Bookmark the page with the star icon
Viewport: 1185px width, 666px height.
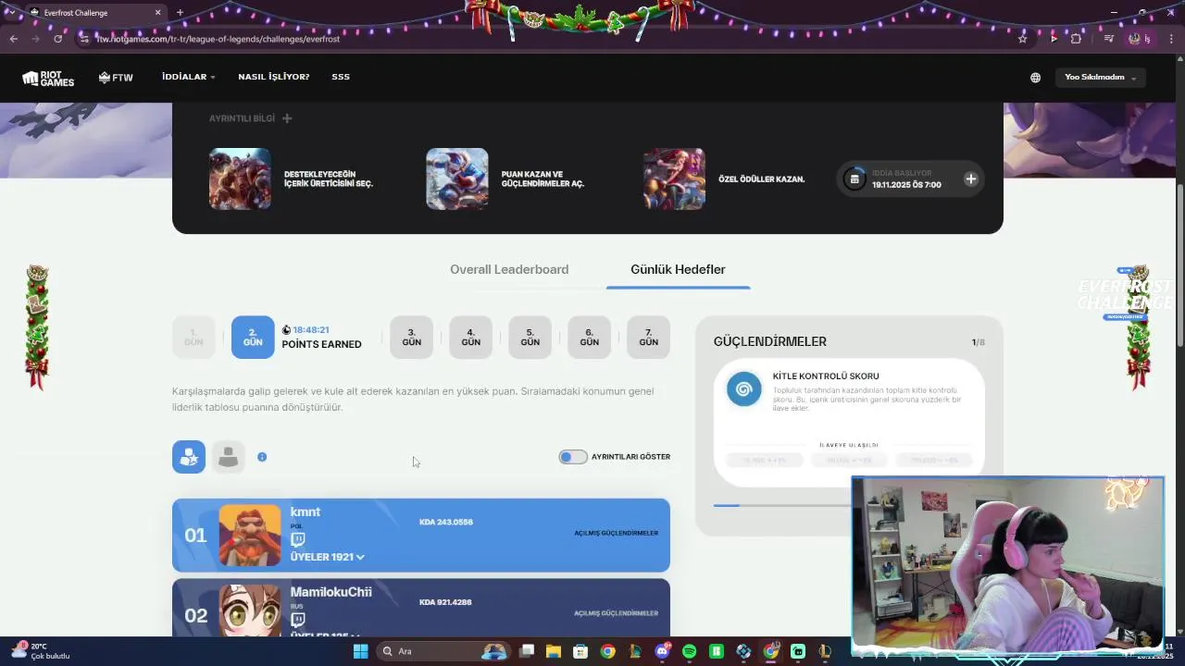point(1022,39)
